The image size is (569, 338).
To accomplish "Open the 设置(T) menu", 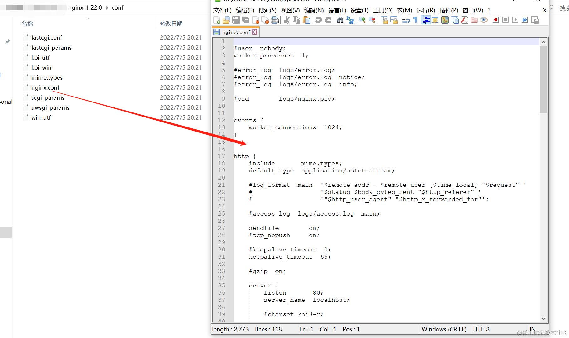I will 360,11.
